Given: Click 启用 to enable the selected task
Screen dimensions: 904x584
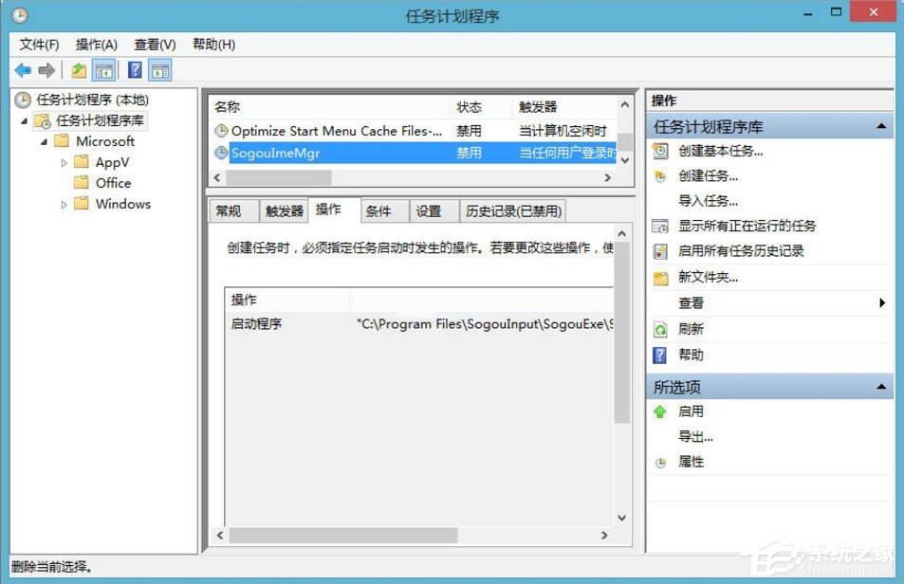Looking at the screenshot, I should coord(691,411).
